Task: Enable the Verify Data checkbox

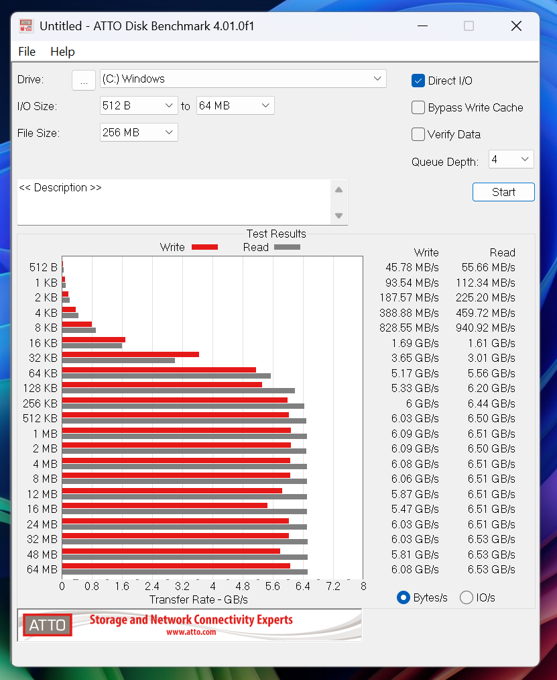Action: pos(418,134)
